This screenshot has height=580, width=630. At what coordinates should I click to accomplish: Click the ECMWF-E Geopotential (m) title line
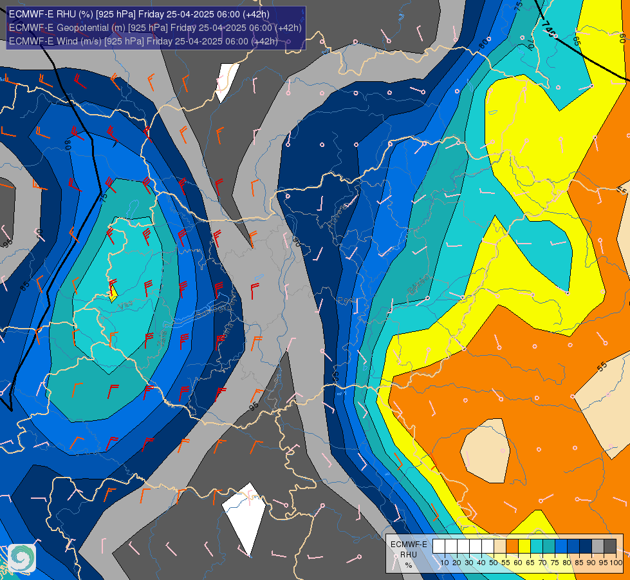pos(155,28)
